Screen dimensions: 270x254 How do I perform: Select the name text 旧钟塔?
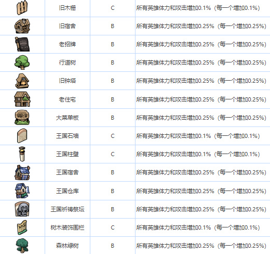point(67,81)
